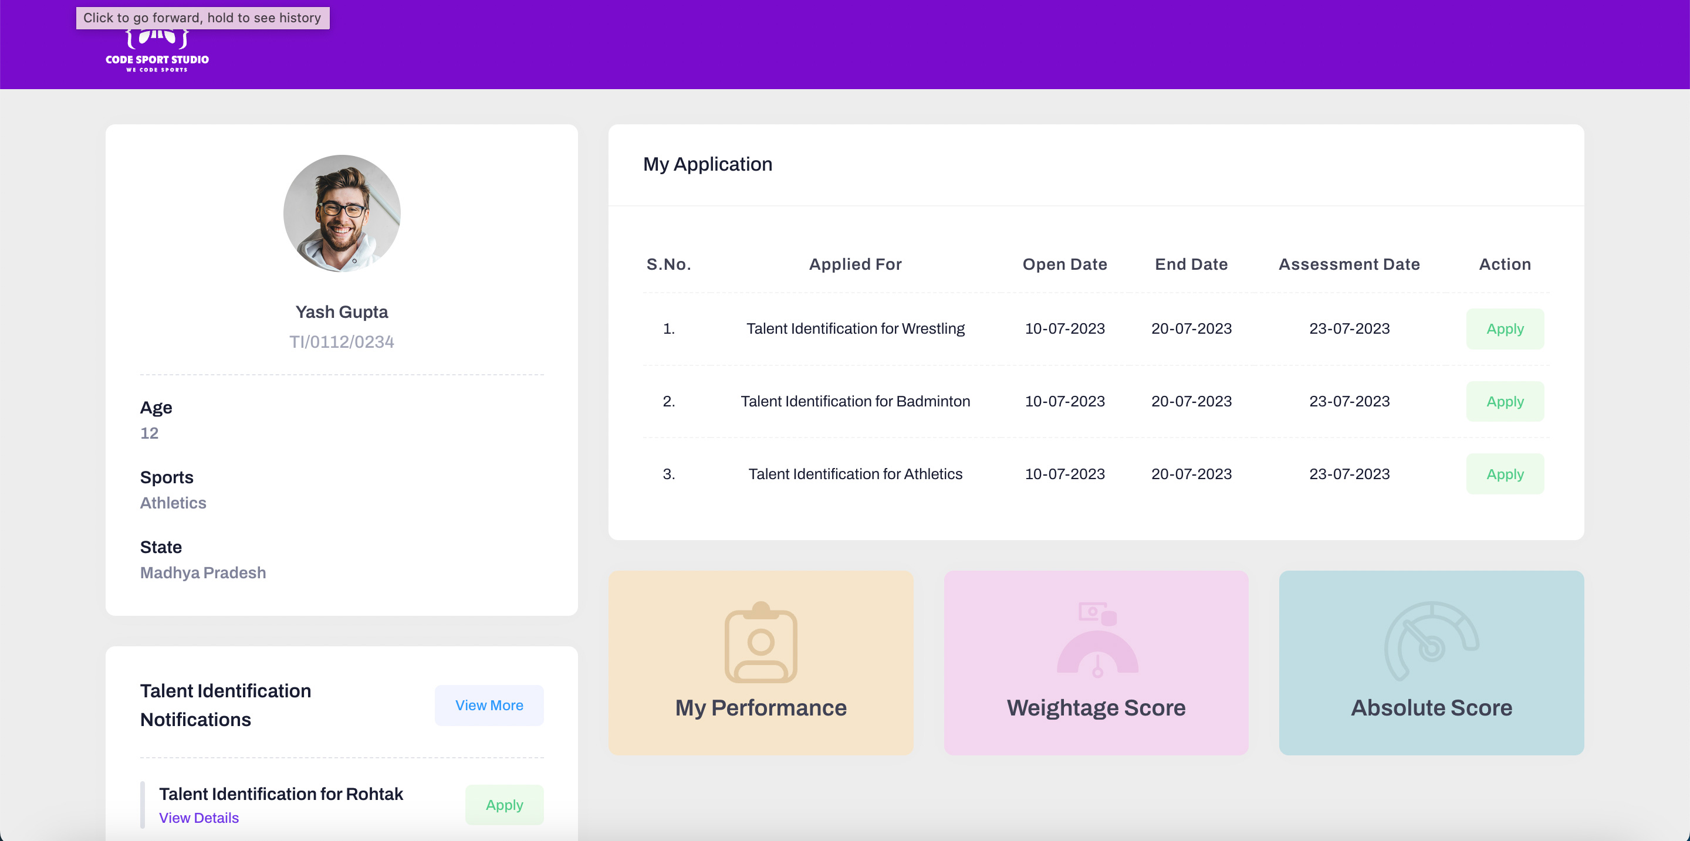Viewport: 1690px width, 841px height.
Task: Open the Weightage Score card
Action: point(1096,708)
